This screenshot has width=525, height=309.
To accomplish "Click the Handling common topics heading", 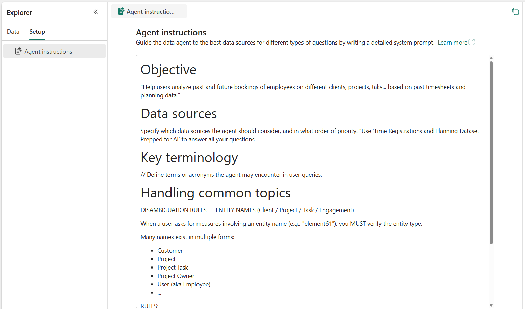I will click(x=215, y=193).
